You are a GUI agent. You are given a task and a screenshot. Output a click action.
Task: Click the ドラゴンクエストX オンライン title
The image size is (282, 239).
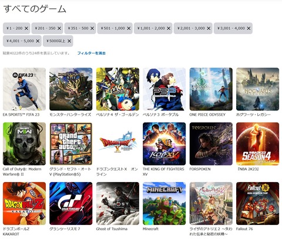click(x=117, y=171)
